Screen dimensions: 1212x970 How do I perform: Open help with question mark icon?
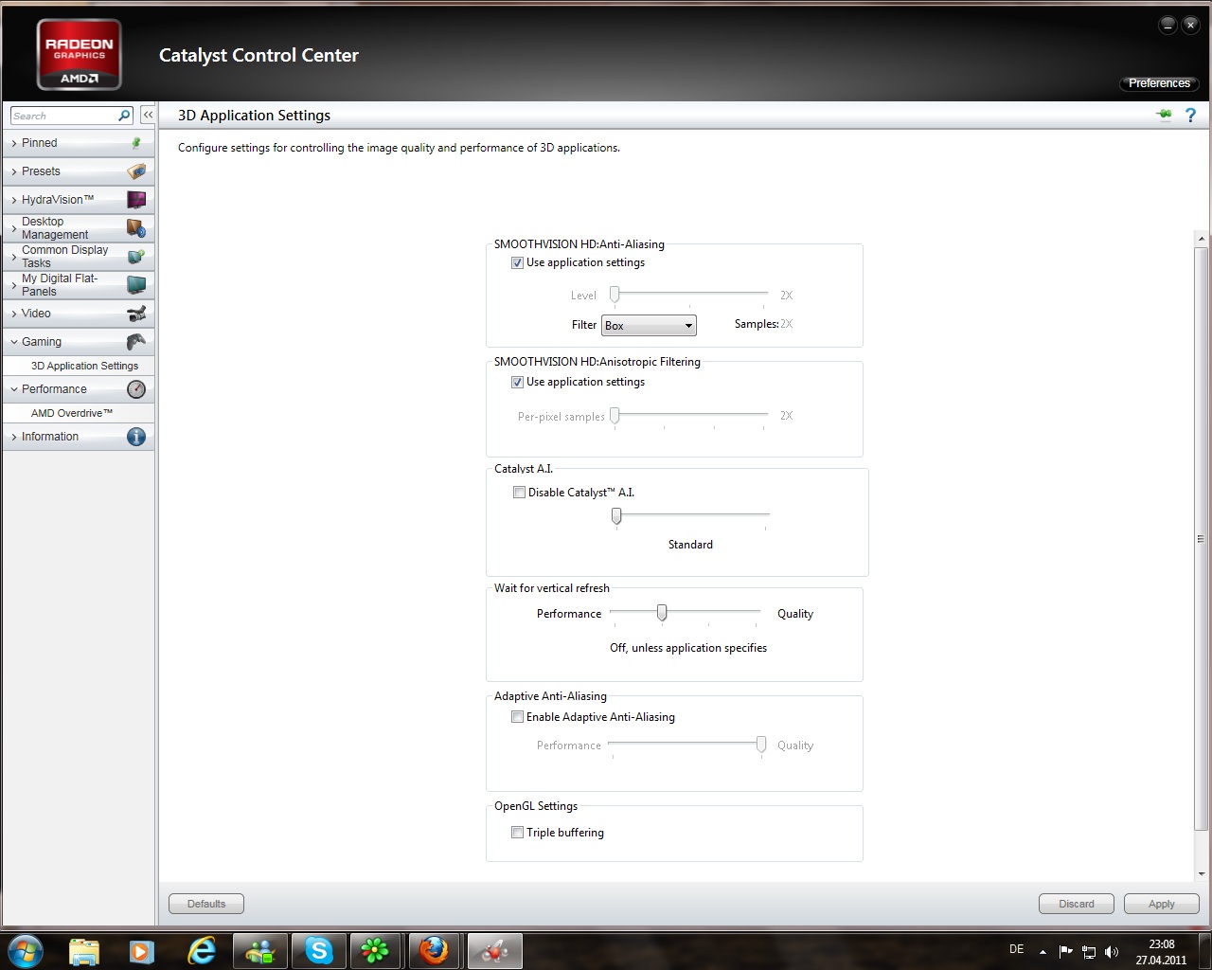pos(1190,115)
